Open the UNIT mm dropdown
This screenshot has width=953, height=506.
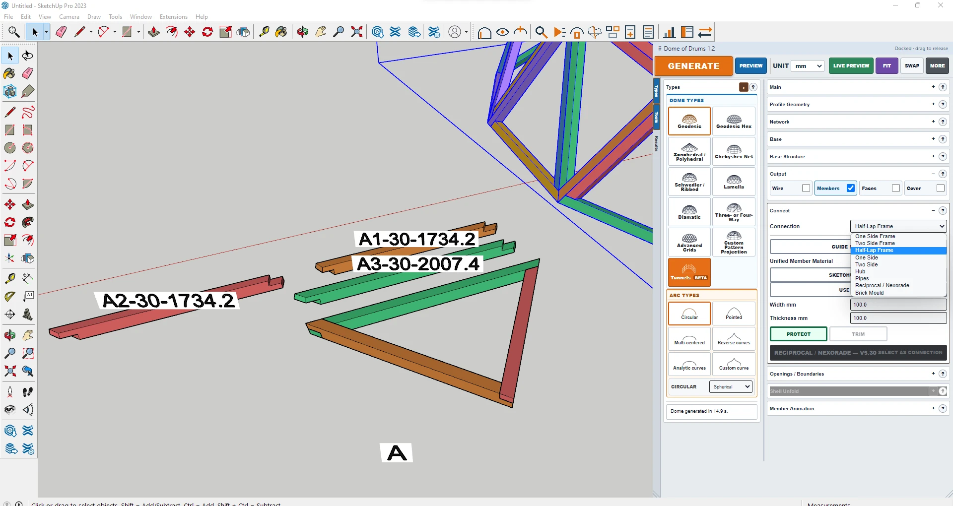[x=808, y=66]
